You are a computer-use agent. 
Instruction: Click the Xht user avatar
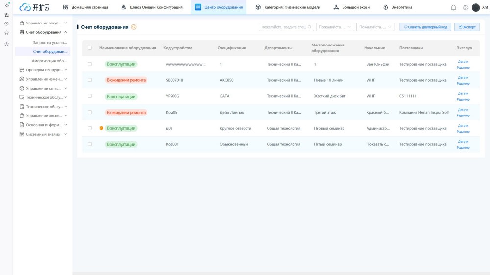click(x=476, y=7)
